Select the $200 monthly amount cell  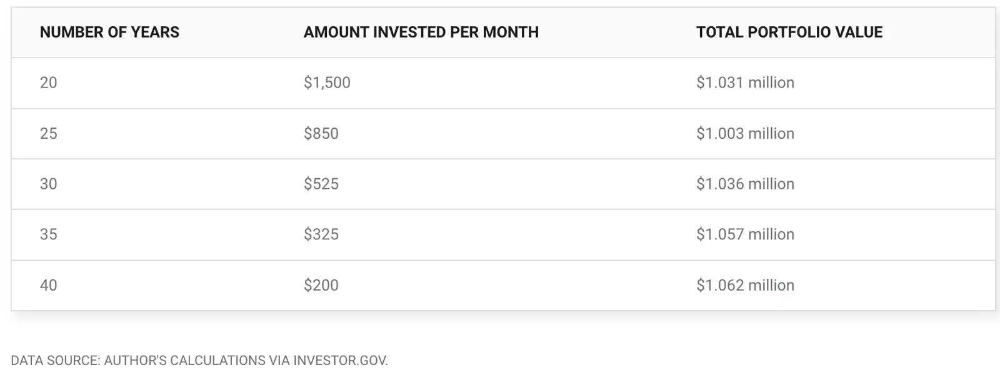321,285
